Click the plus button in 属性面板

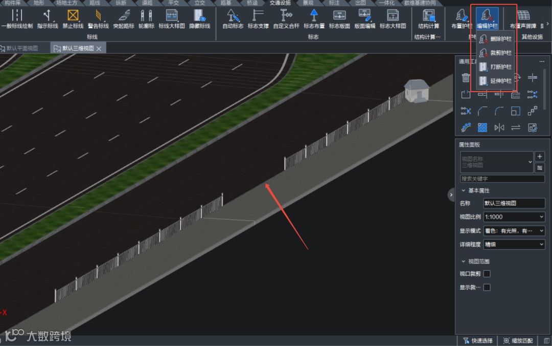tap(540, 156)
